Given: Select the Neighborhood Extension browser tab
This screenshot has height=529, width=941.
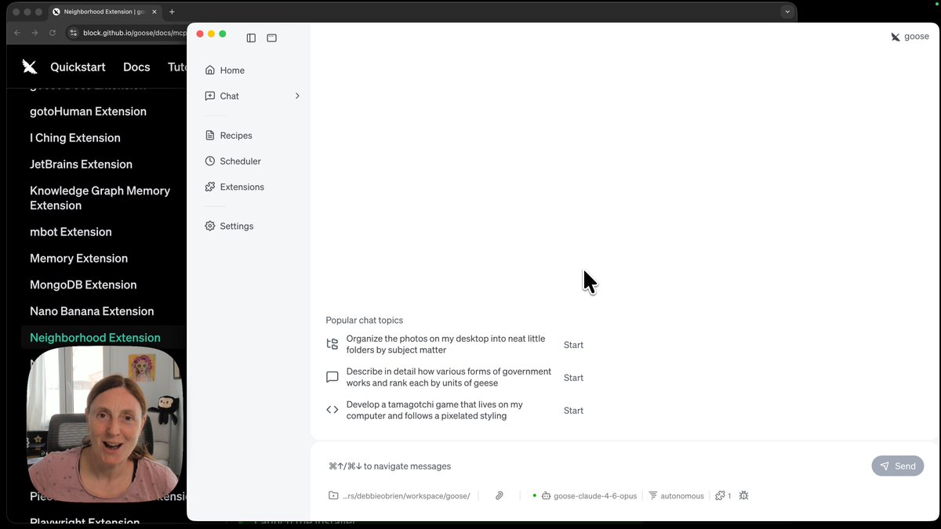Looking at the screenshot, I should [x=104, y=12].
